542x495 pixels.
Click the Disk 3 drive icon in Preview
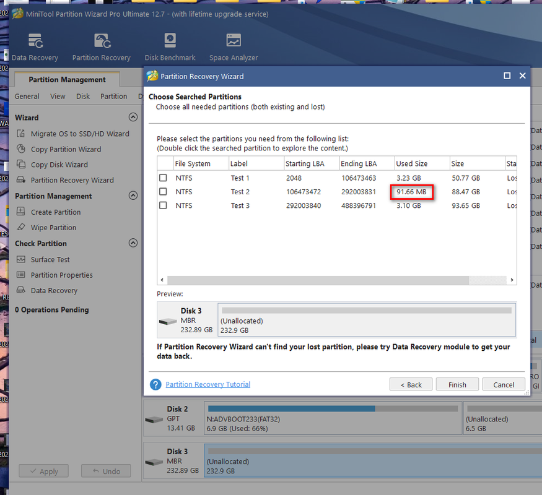(x=168, y=321)
